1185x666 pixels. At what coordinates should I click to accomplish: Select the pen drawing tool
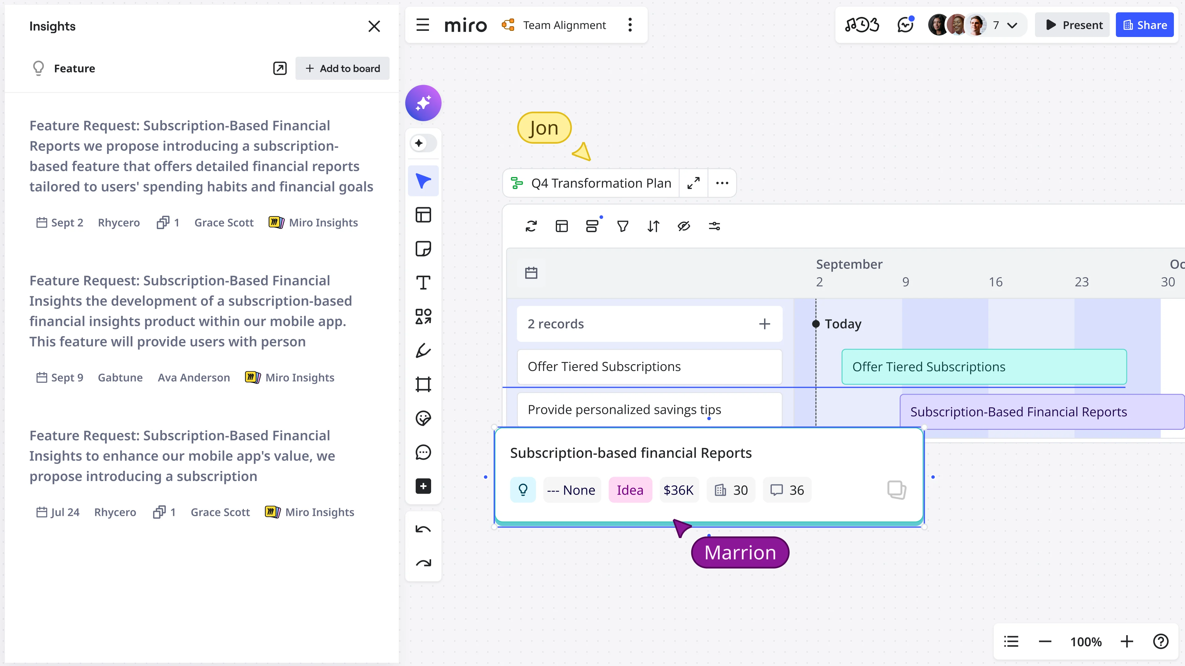pos(423,351)
